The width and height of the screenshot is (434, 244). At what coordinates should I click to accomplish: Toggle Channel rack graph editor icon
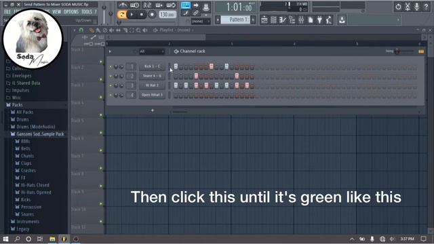click(421, 52)
